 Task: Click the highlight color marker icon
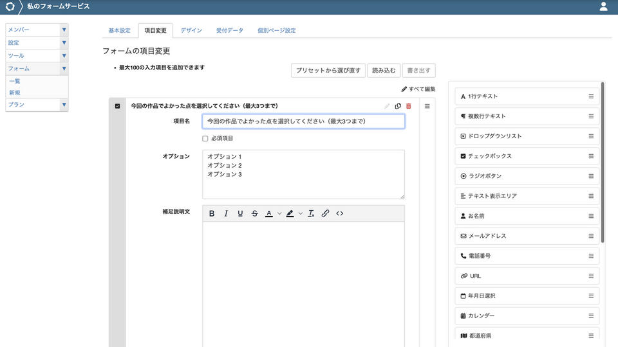(290, 213)
